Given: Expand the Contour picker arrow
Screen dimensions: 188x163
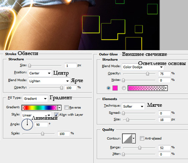Looking at the screenshot, I should pos(134,138).
